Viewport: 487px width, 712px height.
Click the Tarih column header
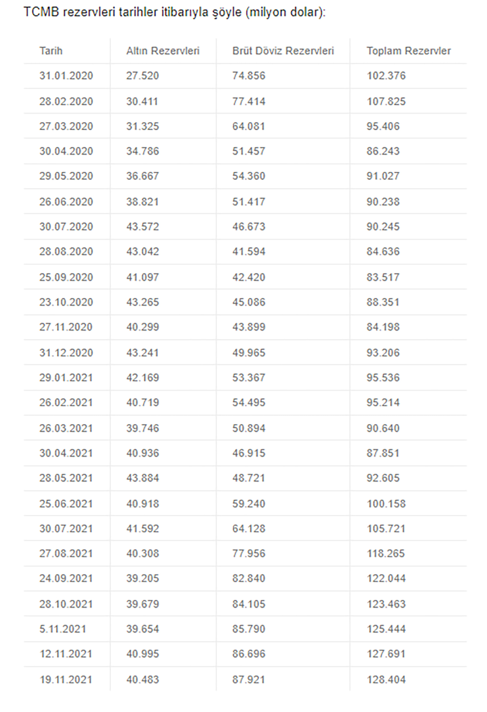(51, 51)
